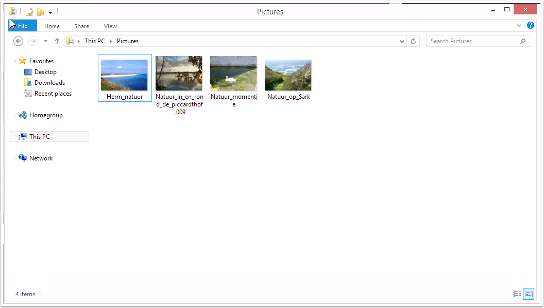The image size is (544, 308).
Task: Expand the recent locations dropdown arrow
Action: point(45,41)
